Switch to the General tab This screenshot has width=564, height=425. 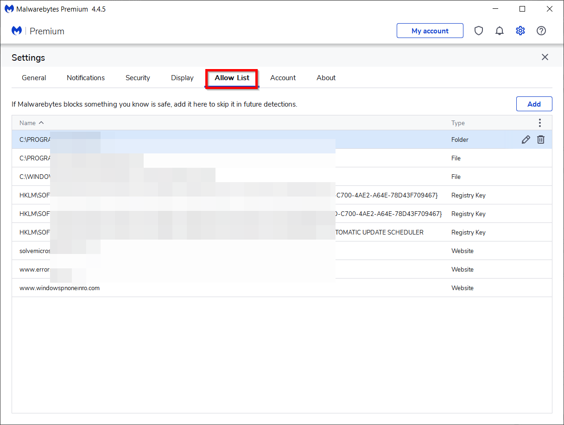34,78
